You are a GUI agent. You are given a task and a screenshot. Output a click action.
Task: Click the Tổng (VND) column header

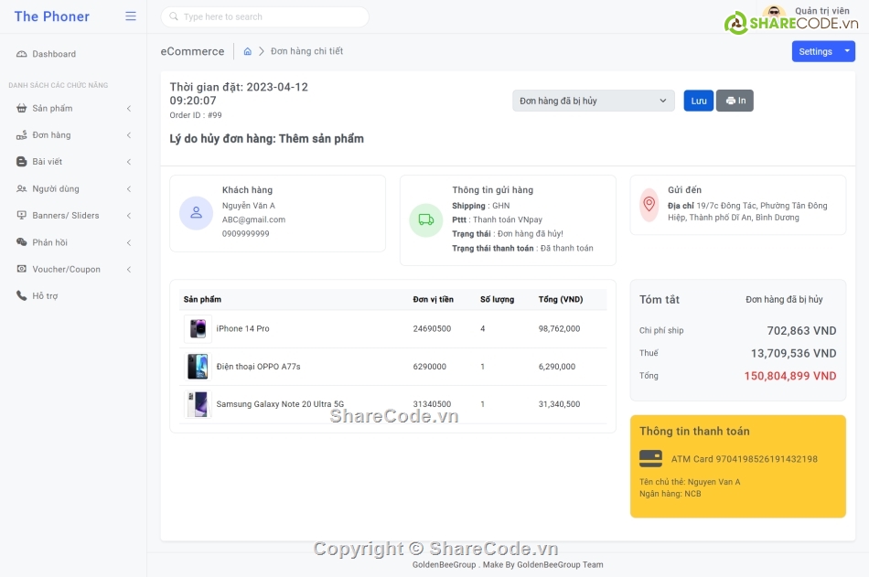click(x=561, y=299)
